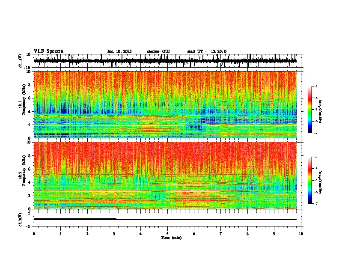Click the "2" kHz tick on ch.1 frequency axis
The height and width of the screenshot is (262, 339).
(x=30, y=125)
